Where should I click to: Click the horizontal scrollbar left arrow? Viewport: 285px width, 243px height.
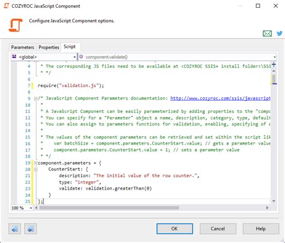[36, 208]
